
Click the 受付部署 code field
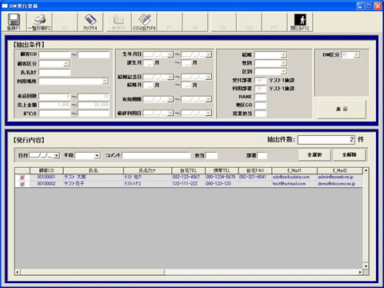[x=260, y=80]
